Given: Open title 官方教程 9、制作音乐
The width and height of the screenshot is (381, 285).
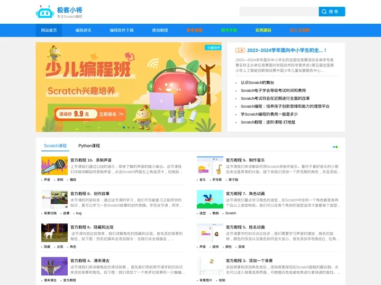Looking at the screenshot, I should (x=245, y=160).
